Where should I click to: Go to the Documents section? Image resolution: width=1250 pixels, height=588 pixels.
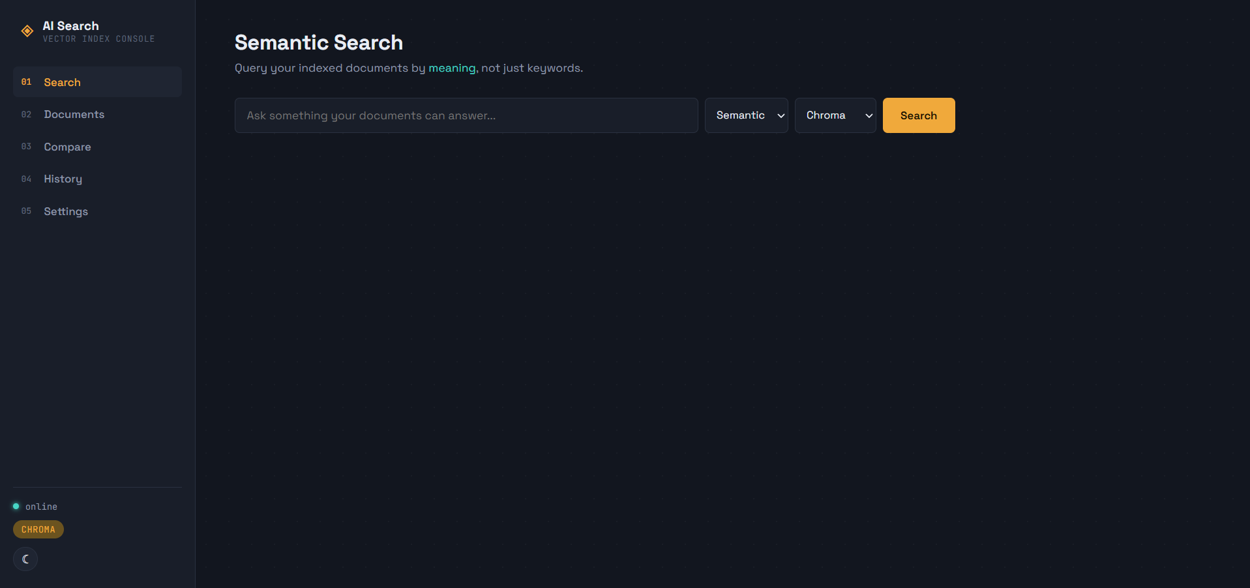click(x=97, y=114)
